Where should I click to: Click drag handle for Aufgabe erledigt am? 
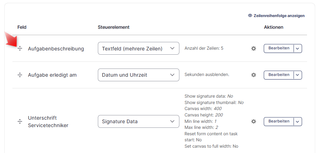coord(19,75)
